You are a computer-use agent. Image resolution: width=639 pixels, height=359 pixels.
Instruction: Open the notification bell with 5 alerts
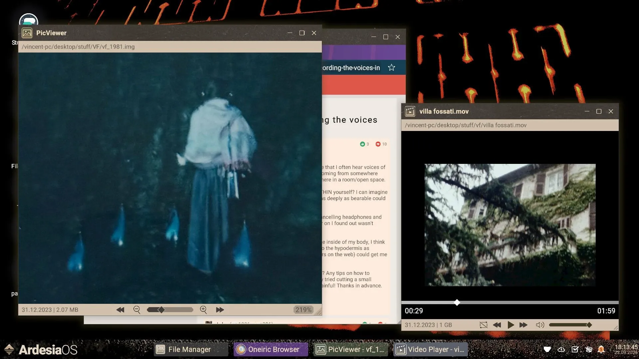pyautogui.click(x=601, y=349)
